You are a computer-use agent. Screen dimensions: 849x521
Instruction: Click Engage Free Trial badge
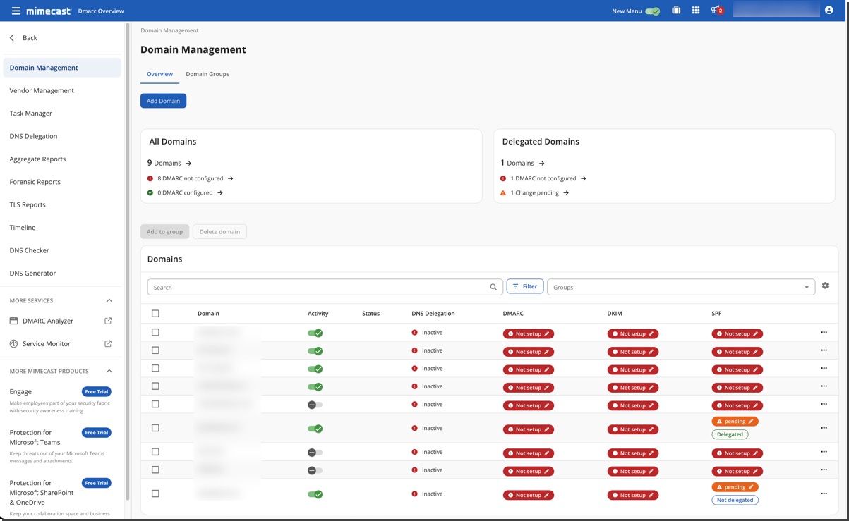(97, 391)
